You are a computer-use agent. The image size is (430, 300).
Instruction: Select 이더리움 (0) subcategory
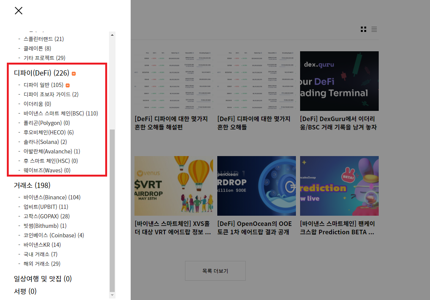[x=37, y=104]
